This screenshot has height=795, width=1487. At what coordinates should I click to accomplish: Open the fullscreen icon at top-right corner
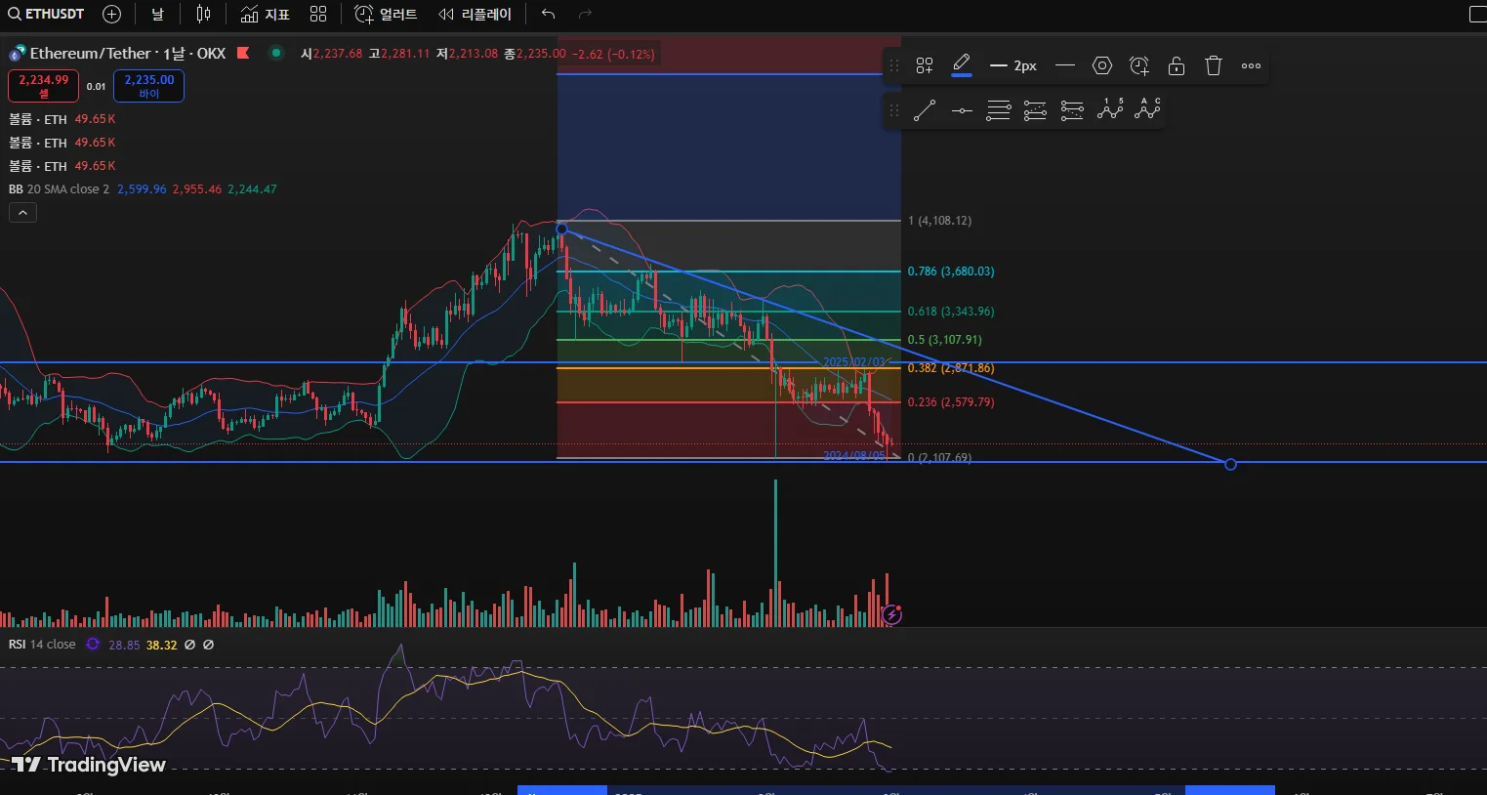click(1477, 14)
